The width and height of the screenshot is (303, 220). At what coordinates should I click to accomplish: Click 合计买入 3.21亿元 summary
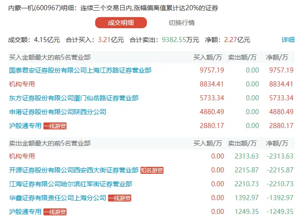95,40
